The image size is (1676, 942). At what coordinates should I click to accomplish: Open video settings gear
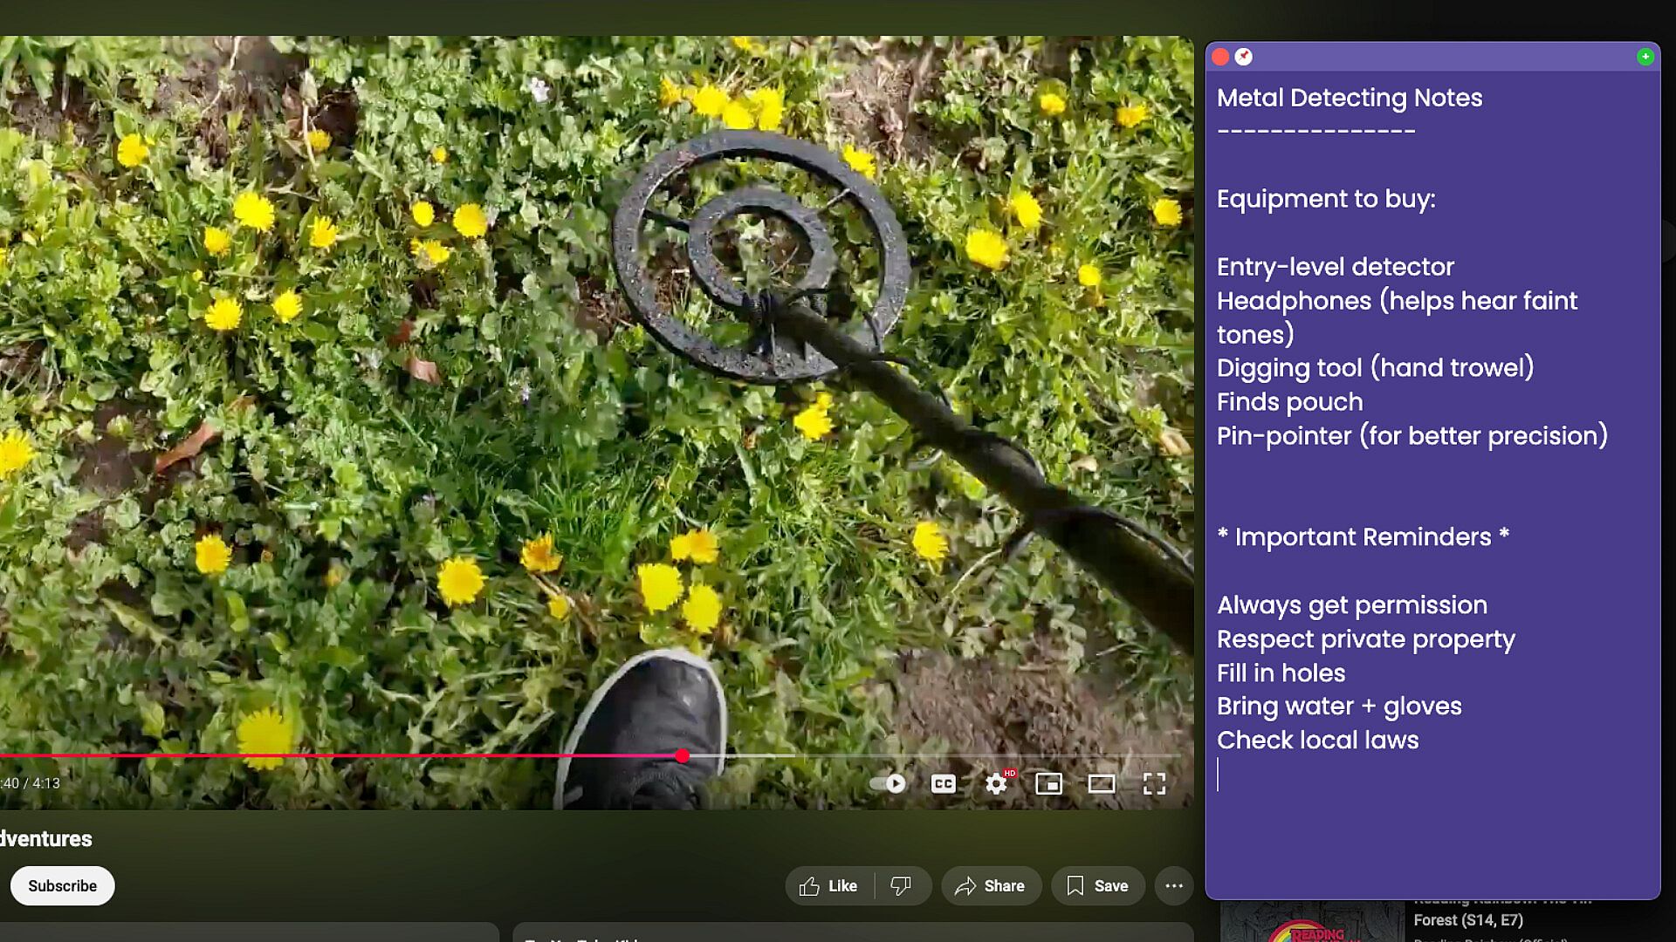tap(996, 783)
